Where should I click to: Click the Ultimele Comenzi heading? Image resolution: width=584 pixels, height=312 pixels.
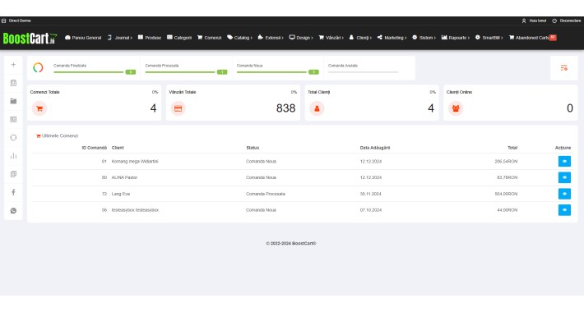tap(60, 136)
